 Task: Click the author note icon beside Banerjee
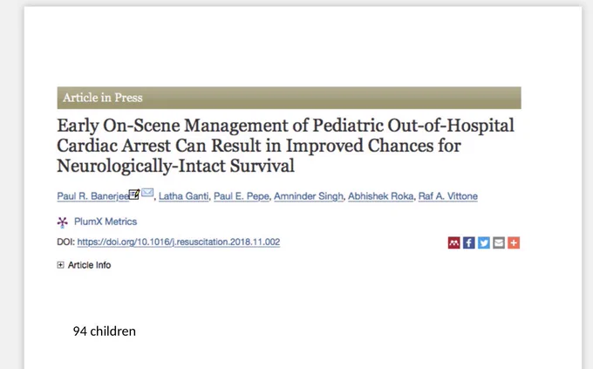pos(134,194)
